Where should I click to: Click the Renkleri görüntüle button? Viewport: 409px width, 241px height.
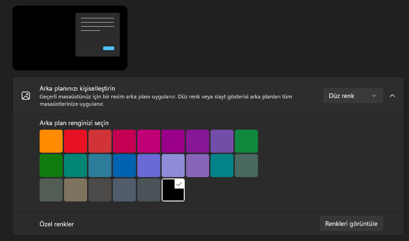(351, 224)
